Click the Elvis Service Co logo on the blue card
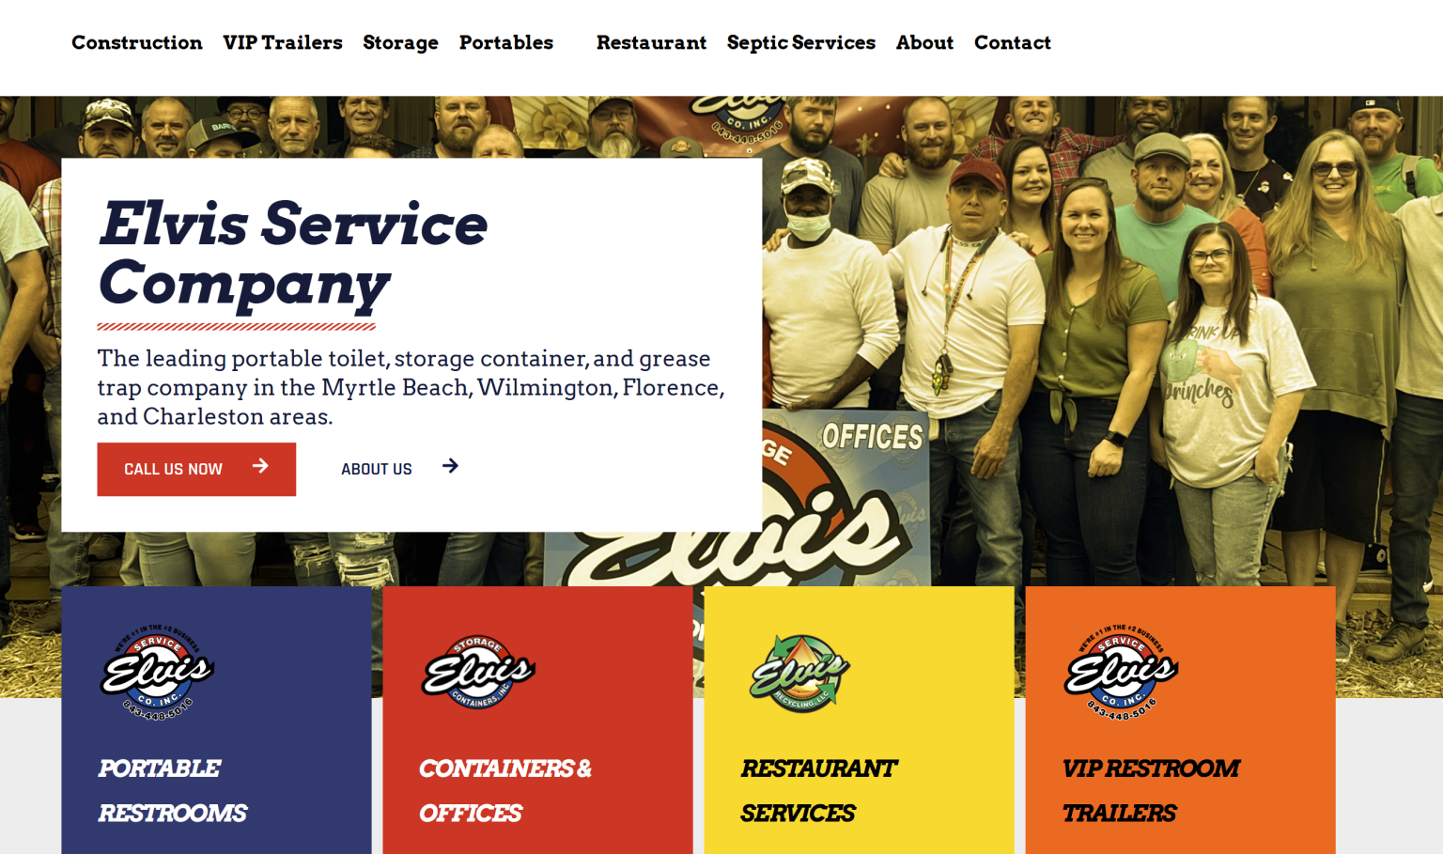 click(158, 672)
